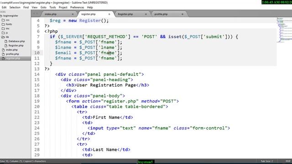Click 'First Name' cell text on line 22

tap(106, 118)
